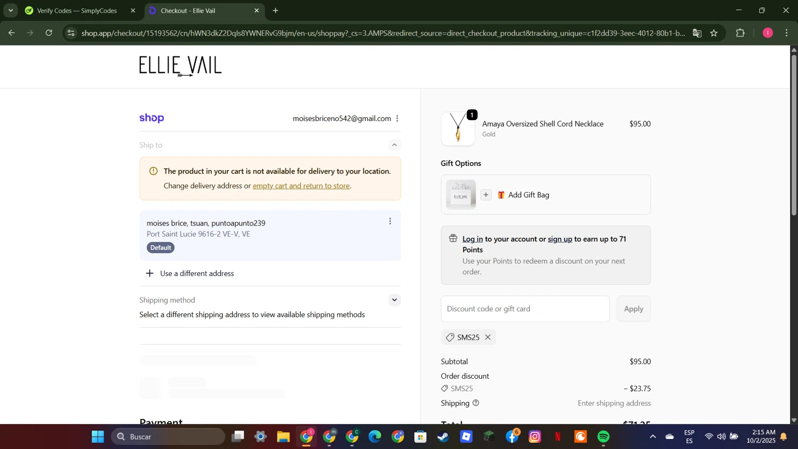The height and width of the screenshot is (449, 798).
Task: Click empty cart and return to store link
Action: [x=301, y=186]
